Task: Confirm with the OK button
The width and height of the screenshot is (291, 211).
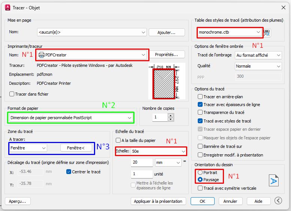Action: click(x=203, y=201)
